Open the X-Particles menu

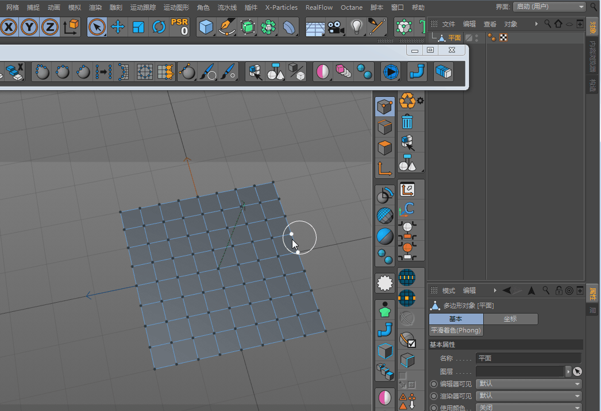click(282, 7)
